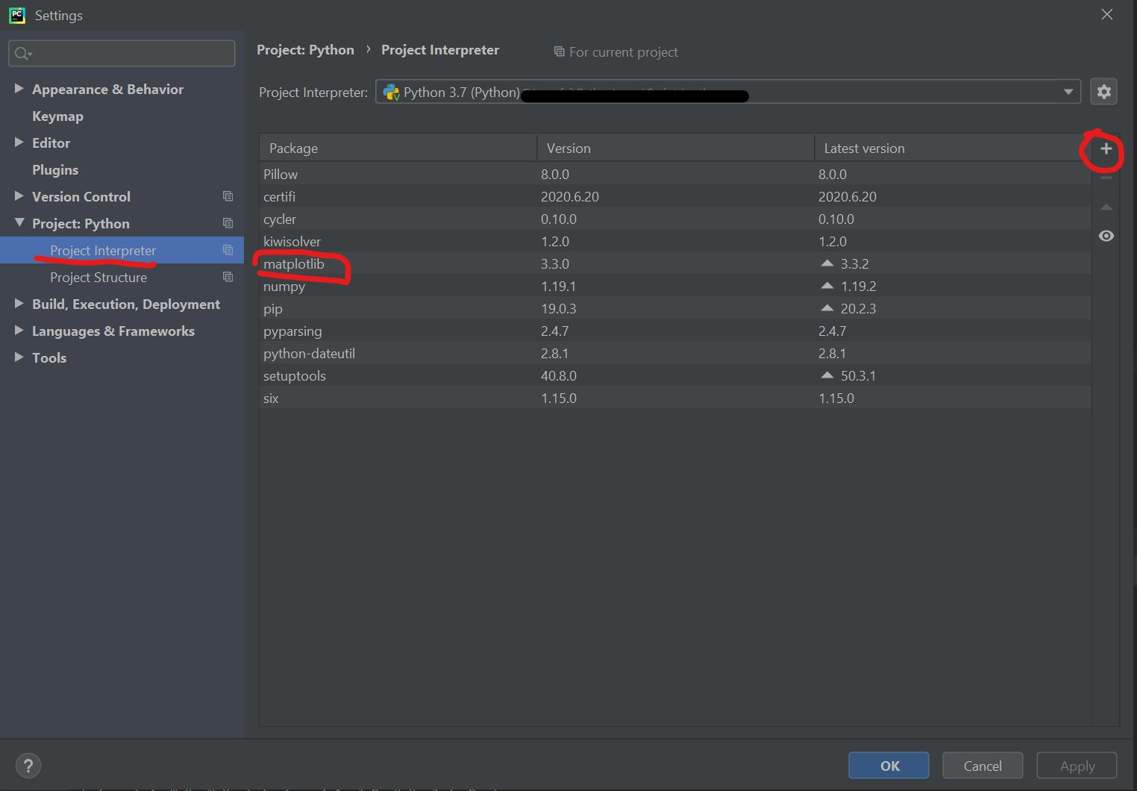Screen dimensions: 1137x791
Task: Close the Settings window
Action: 1106,14
